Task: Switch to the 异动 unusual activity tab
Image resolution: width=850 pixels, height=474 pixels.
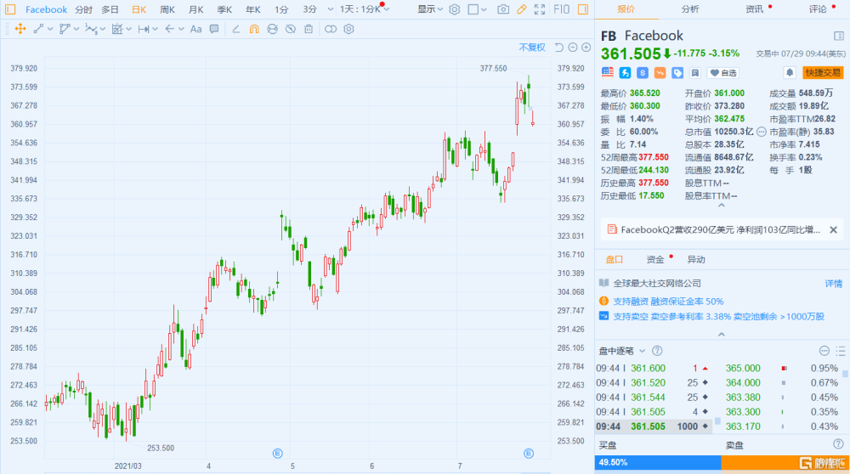Action: (696, 259)
